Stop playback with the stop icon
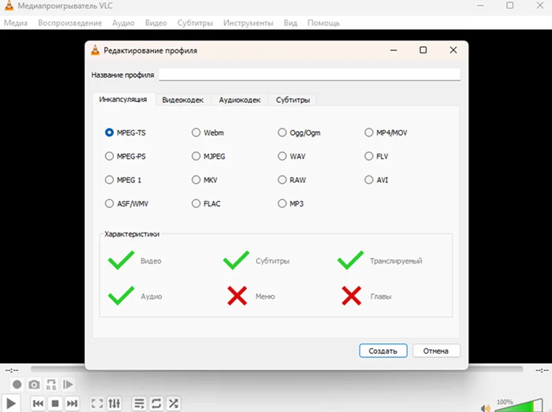552x412 pixels. click(55, 404)
